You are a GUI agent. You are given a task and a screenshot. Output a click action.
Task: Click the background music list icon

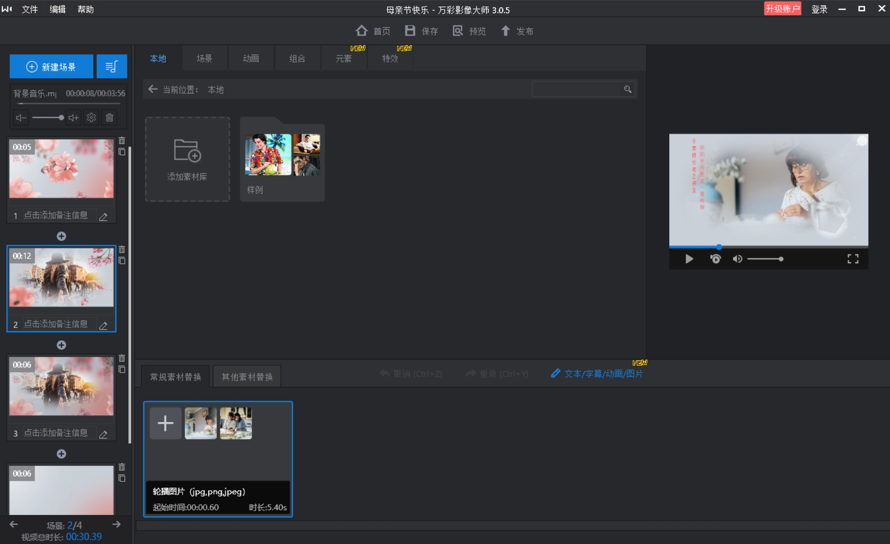tap(111, 66)
